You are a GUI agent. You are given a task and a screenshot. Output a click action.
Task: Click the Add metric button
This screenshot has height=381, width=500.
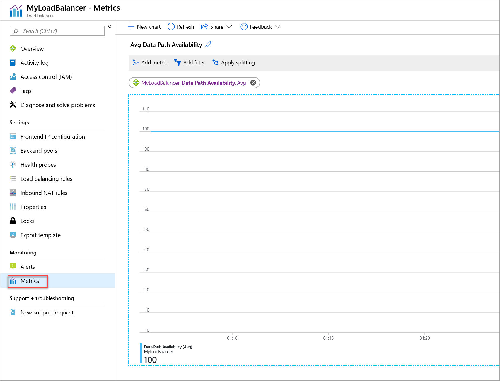[x=150, y=63]
